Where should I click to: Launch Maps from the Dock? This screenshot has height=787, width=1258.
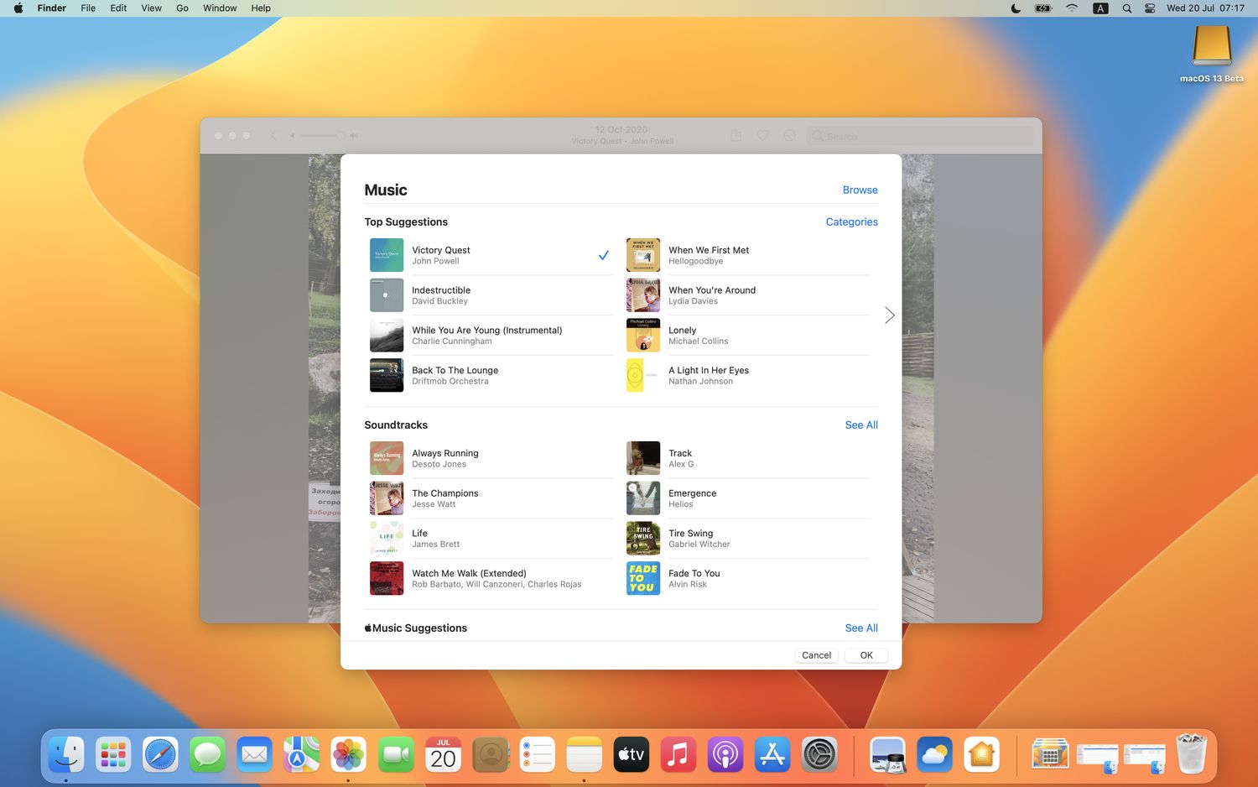click(x=301, y=755)
